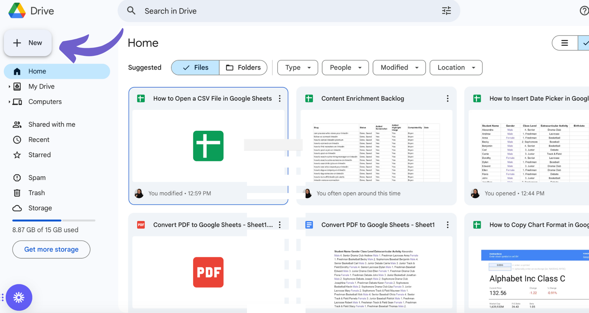Open the Storage section
The height and width of the screenshot is (313, 589).
pyautogui.click(x=40, y=208)
